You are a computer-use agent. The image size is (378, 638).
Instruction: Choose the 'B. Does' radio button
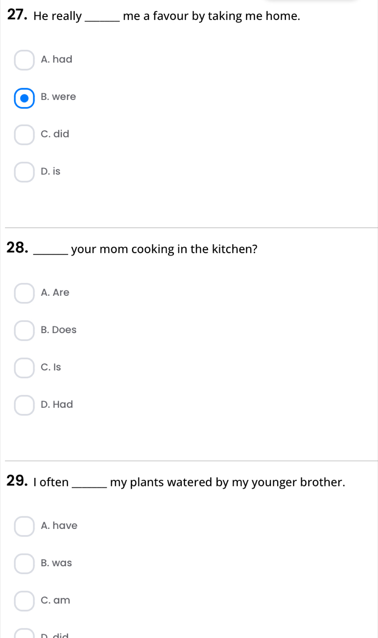click(24, 330)
